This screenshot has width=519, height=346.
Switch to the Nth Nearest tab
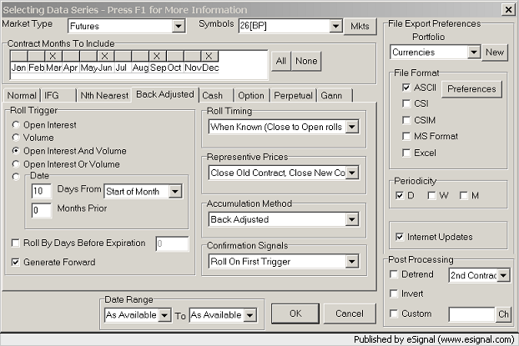pyautogui.click(x=103, y=95)
